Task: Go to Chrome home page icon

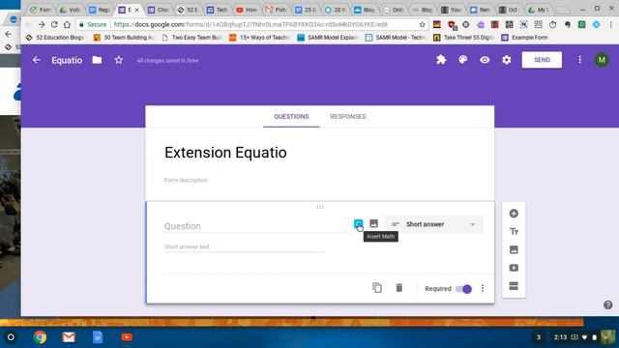Action: (67, 24)
